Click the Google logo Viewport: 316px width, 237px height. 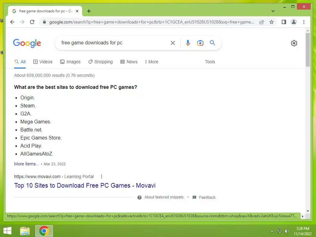coord(27,43)
